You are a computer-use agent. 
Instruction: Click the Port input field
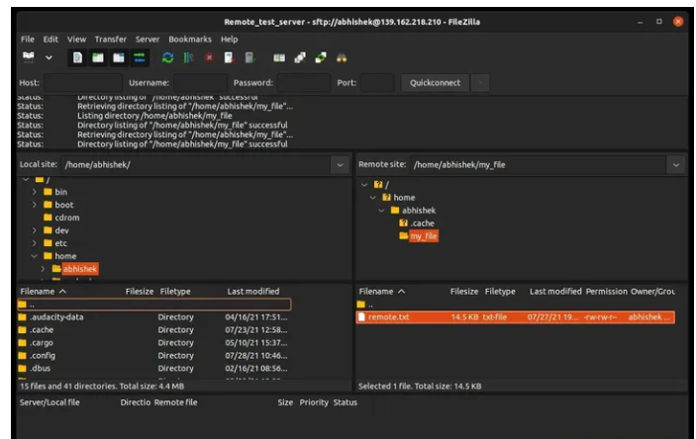(377, 82)
